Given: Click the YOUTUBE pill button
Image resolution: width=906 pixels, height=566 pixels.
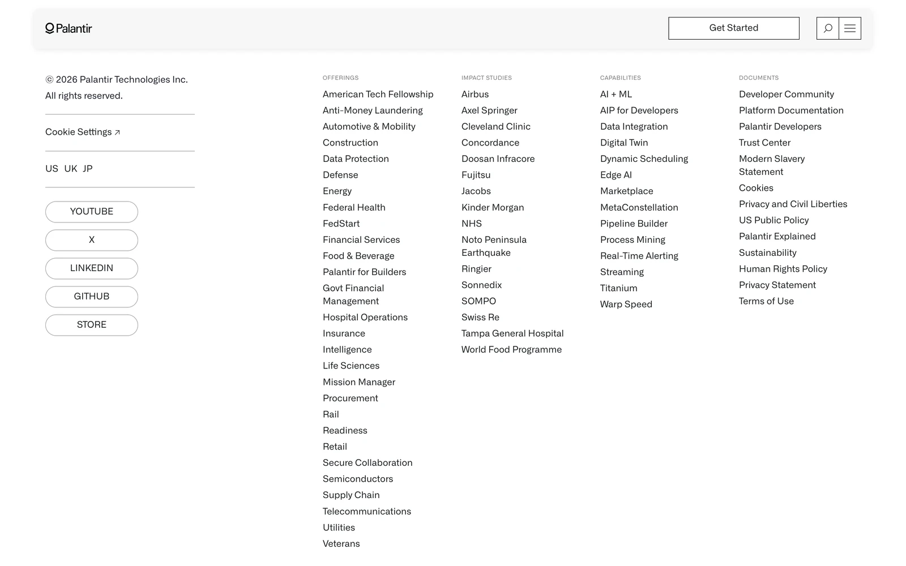Looking at the screenshot, I should (x=92, y=212).
